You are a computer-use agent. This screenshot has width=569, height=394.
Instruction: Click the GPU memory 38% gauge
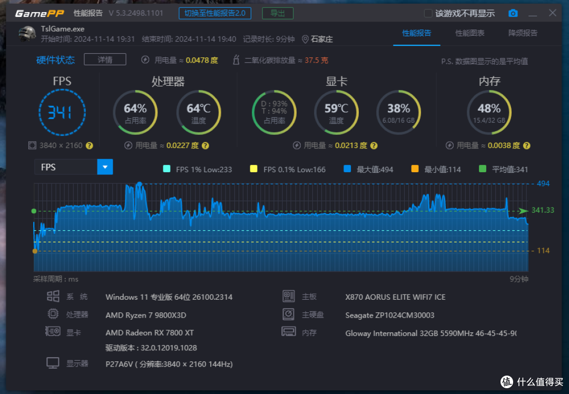coord(398,113)
